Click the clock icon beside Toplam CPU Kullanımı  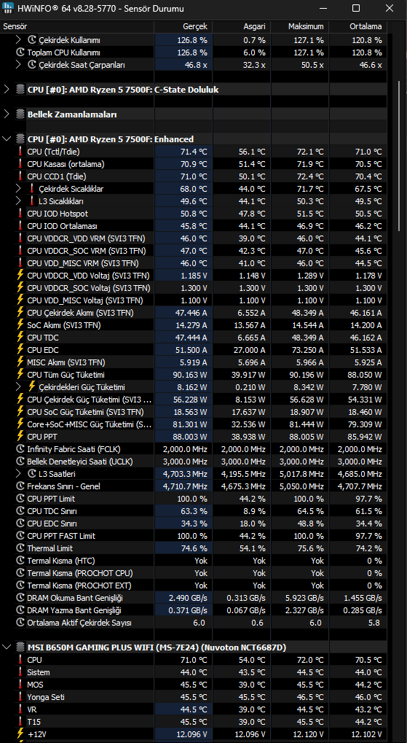click(x=20, y=52)
